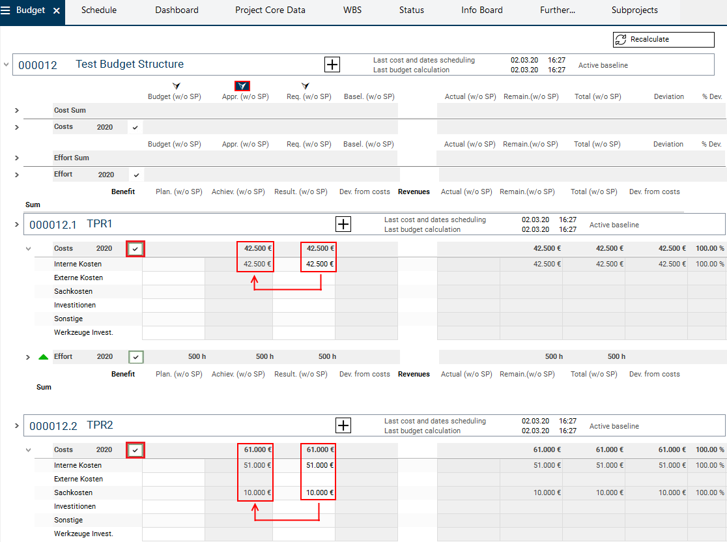Close the Budget tab
This screenshot has height=542, width=727.
(57, 11)
